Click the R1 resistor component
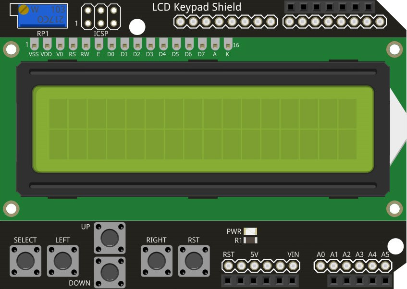407x289 pixels. point(250,240)
